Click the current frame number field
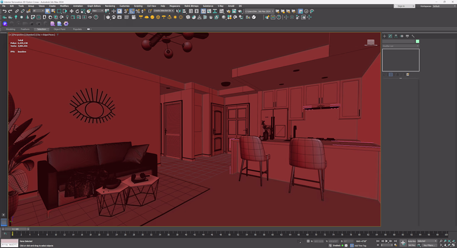 (386, 245)
